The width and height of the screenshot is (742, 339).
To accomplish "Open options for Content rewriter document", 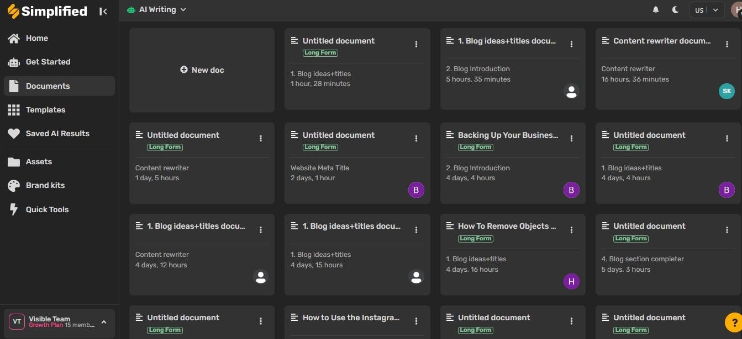I will click(727, 44).
